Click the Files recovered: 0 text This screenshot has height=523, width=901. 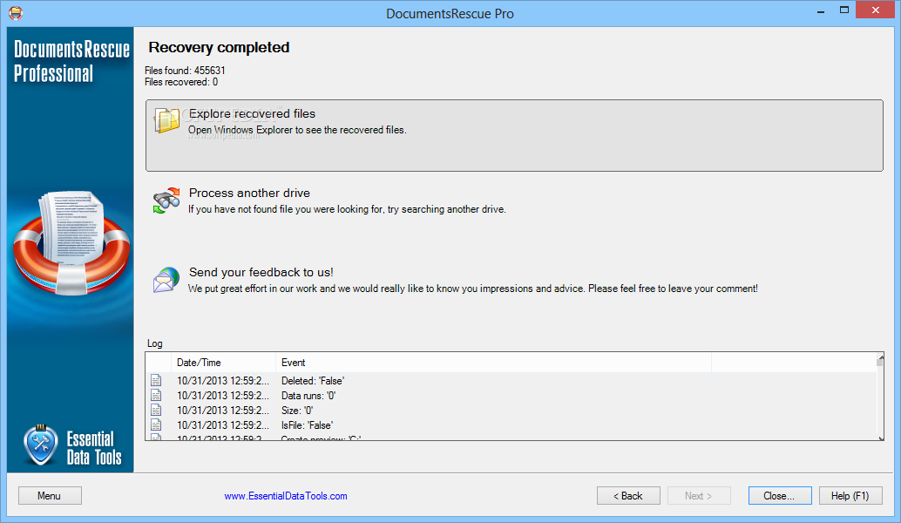(181, 82)
